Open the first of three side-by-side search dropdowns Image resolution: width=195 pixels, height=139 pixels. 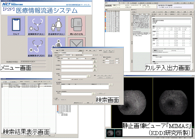(65, 58)
